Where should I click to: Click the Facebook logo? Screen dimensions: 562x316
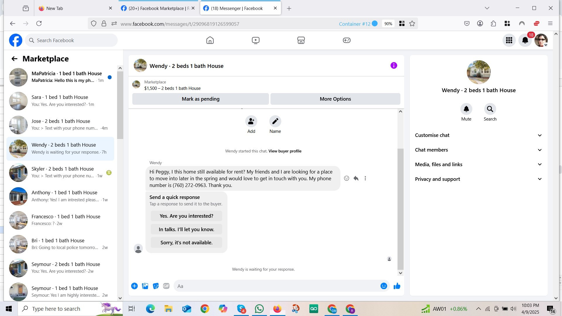coord(16,40)
